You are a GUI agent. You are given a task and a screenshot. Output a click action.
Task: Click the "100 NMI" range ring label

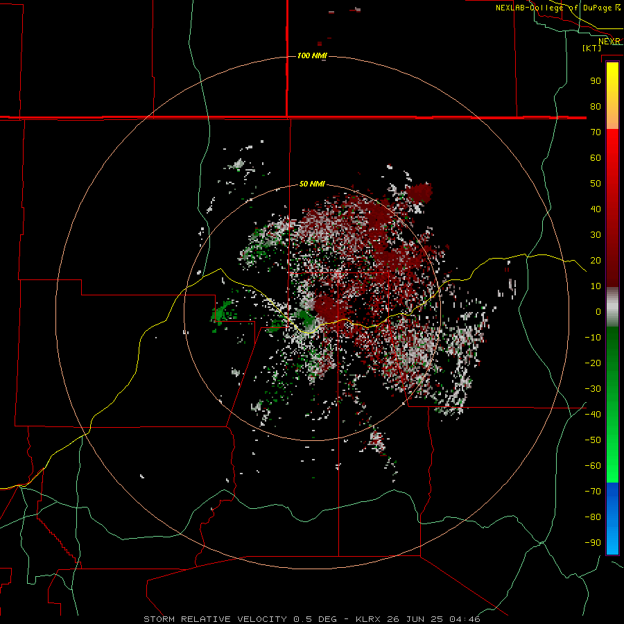coord(312,55)
